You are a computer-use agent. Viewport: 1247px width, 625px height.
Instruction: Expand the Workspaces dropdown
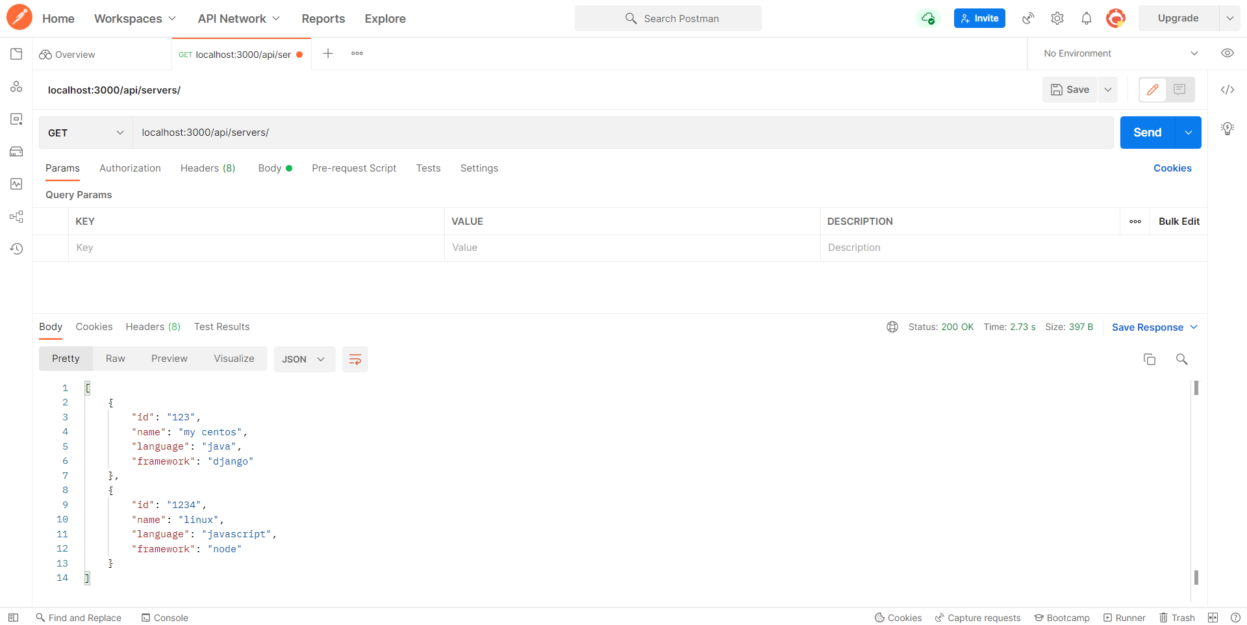(135, 19)
